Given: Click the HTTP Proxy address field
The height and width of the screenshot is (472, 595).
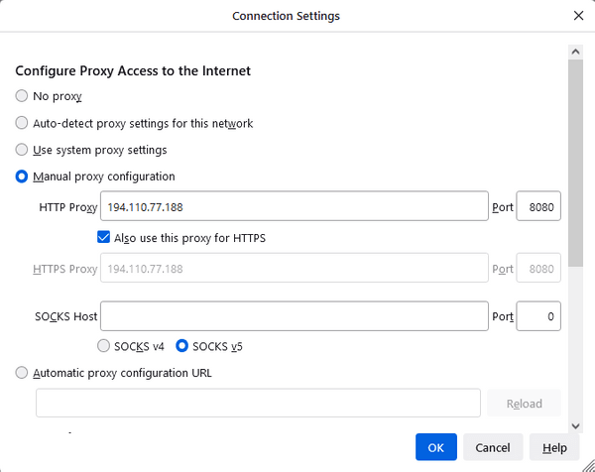Looking at the screenshot, I should [295, 206].
